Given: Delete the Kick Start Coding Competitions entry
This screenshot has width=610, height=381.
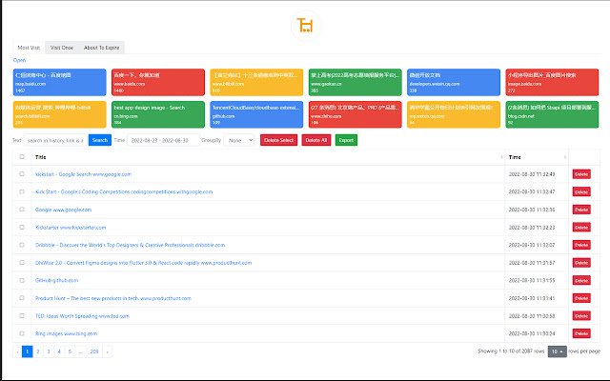Looking at the screenshot, I should pos(581,192).
